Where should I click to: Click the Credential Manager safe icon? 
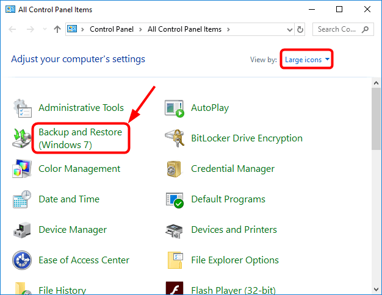pyautogui.click(x=174, y=169)
